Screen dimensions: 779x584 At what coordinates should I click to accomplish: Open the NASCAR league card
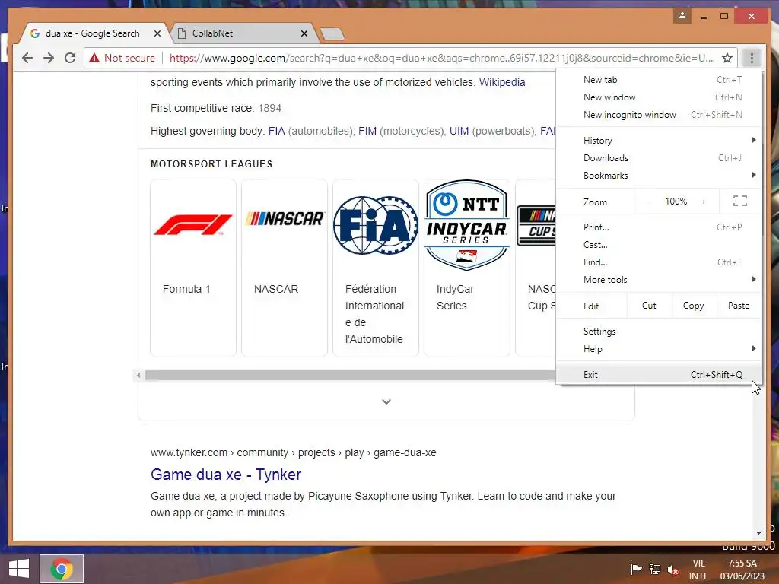pyautogui.click(x=285, y=268)
